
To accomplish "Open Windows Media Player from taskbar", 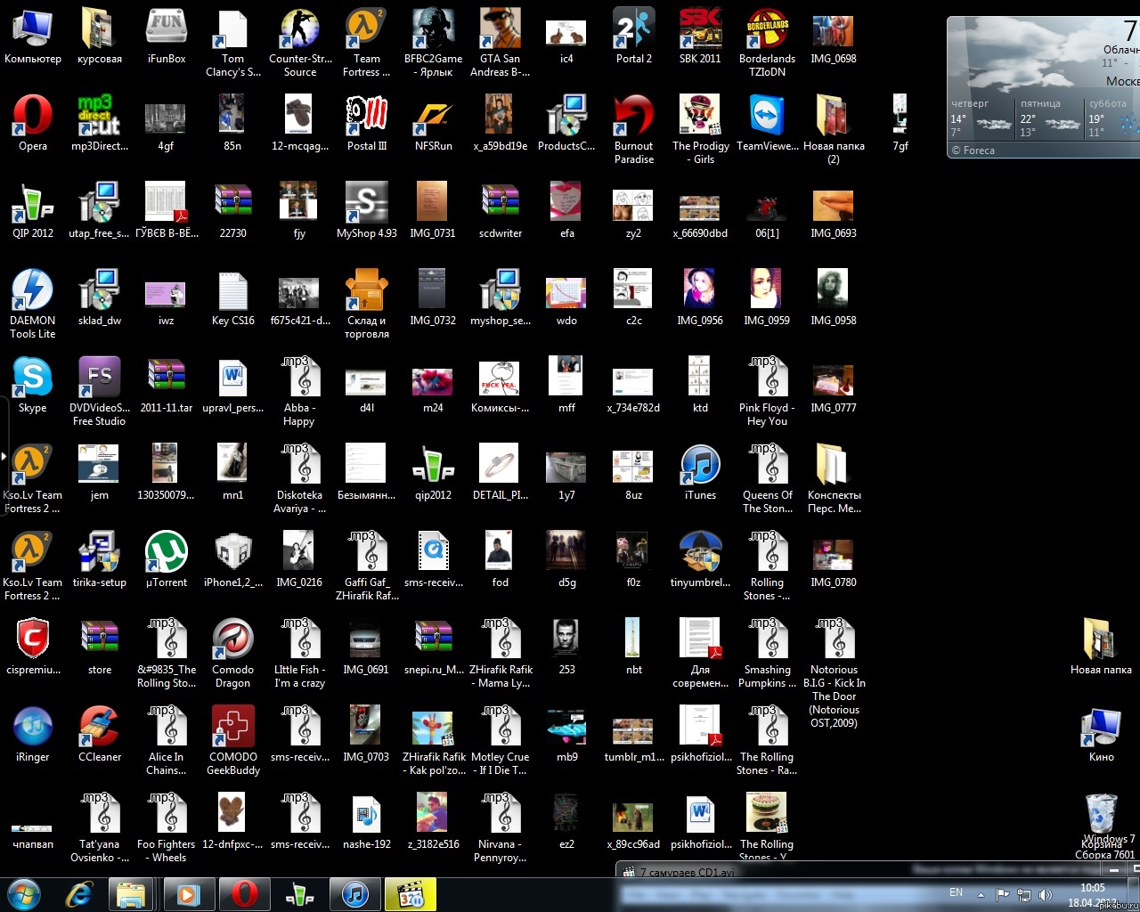I will click(x=188, y=894).
